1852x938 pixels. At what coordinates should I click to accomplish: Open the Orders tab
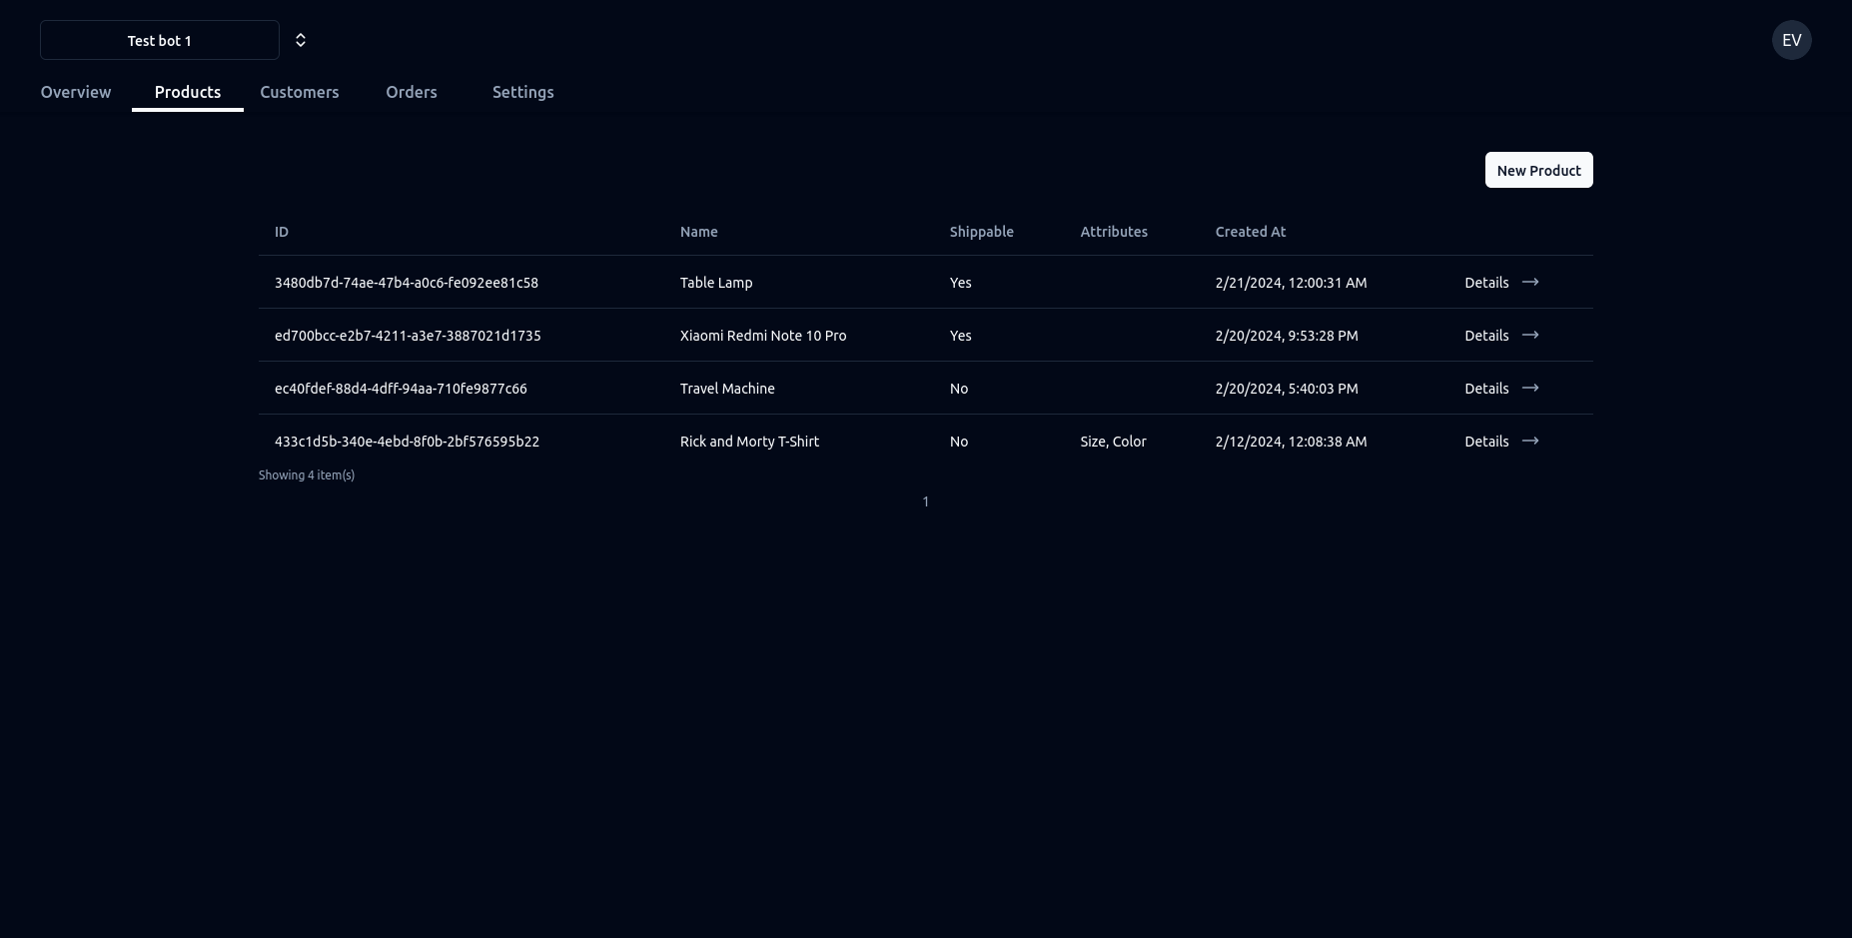412,92
